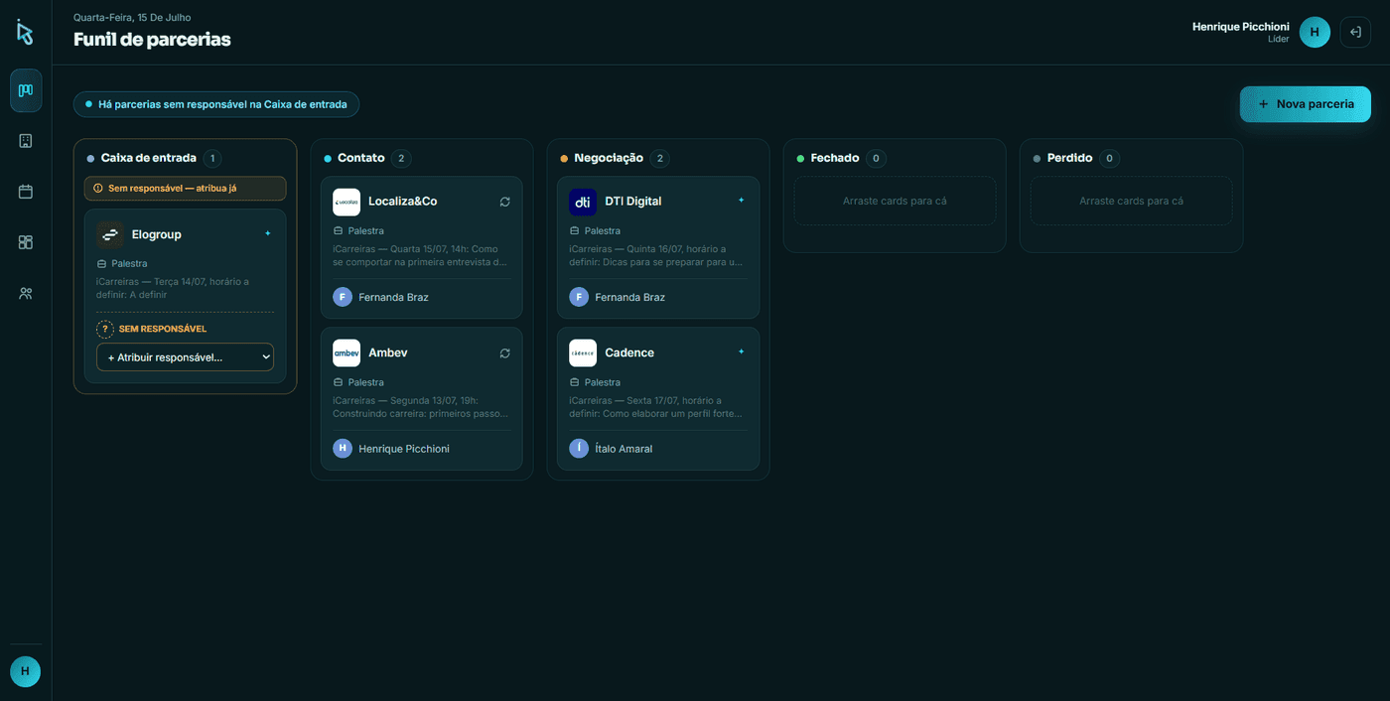Image resolution: width=1390 pixels, height=701 pixels.
Task: Click the alert about partnerships without responsible
Action: [x=215, y=104]
